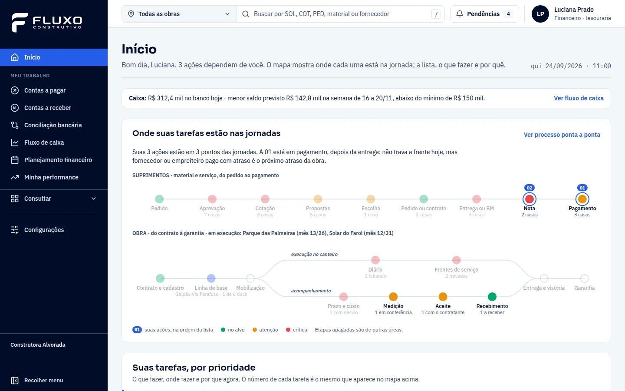
Task: Click the Fluxo Construtivo logo
Action: (x=47, y=23)
